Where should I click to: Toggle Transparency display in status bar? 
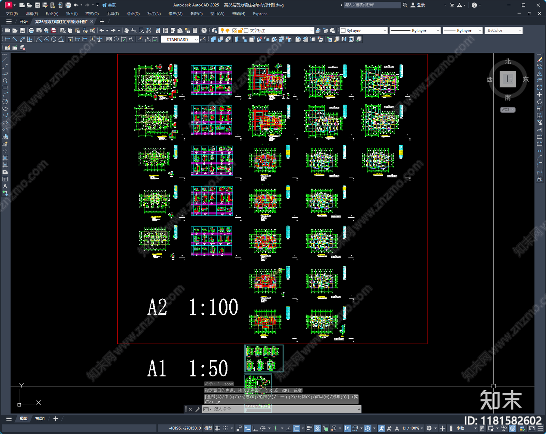(317, 428)
